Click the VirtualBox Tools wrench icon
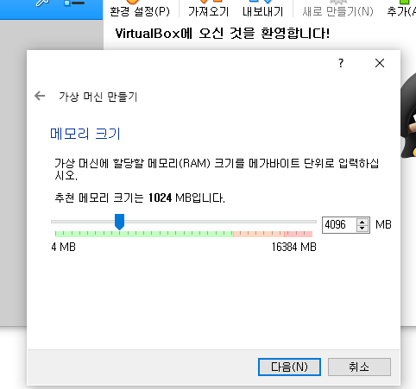Image resolution: width=416 pixels, height=389 pixels. pyautogui.click(x=42, y=3)
